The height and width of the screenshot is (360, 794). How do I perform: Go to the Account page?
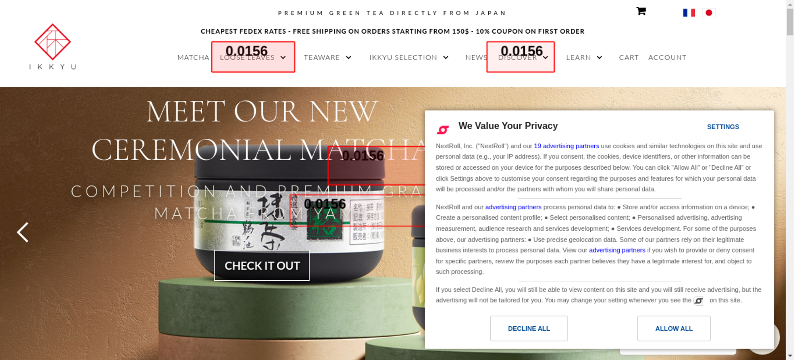tap(667, 57)
